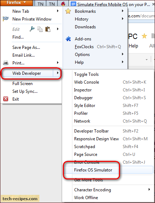Expand the Print submenu arrow
The height and width of the screenshot is (203, 155).
coord(58,63)
